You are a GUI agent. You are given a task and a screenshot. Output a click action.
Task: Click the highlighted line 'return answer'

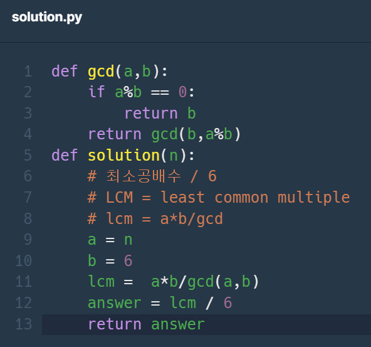coord(146,324)
